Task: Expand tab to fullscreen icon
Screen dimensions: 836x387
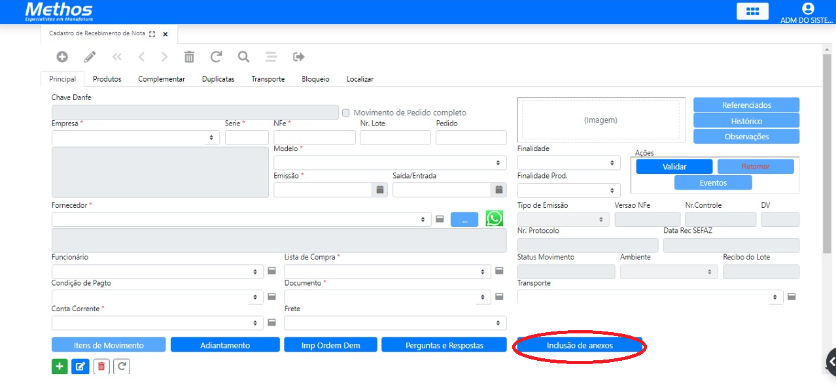Action: point(152,34)
